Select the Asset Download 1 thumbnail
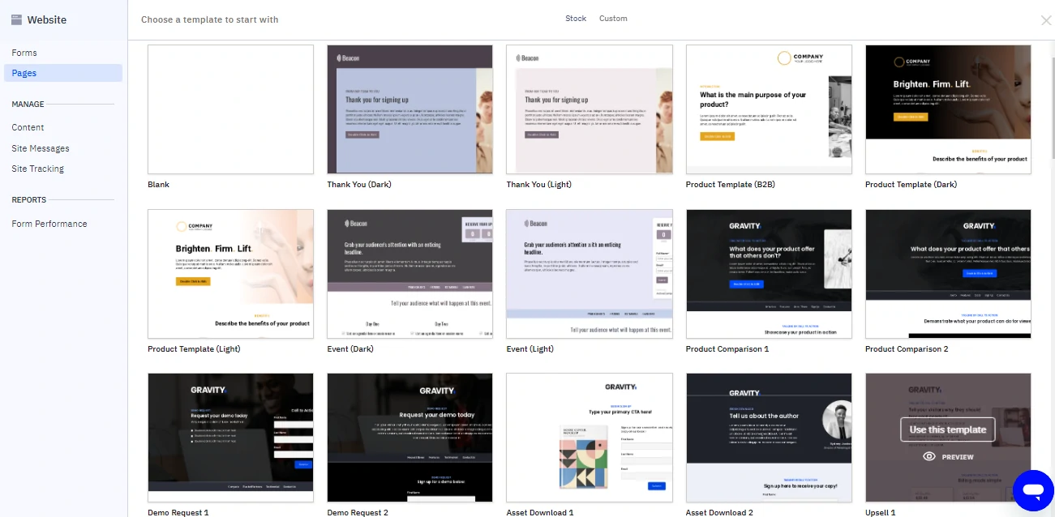Image resolution: width=1055 pixels, height=517 pixels. click(590, 438)
